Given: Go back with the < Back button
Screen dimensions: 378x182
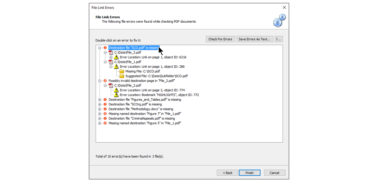Looking at the screenshot, I should click(227, 173).
